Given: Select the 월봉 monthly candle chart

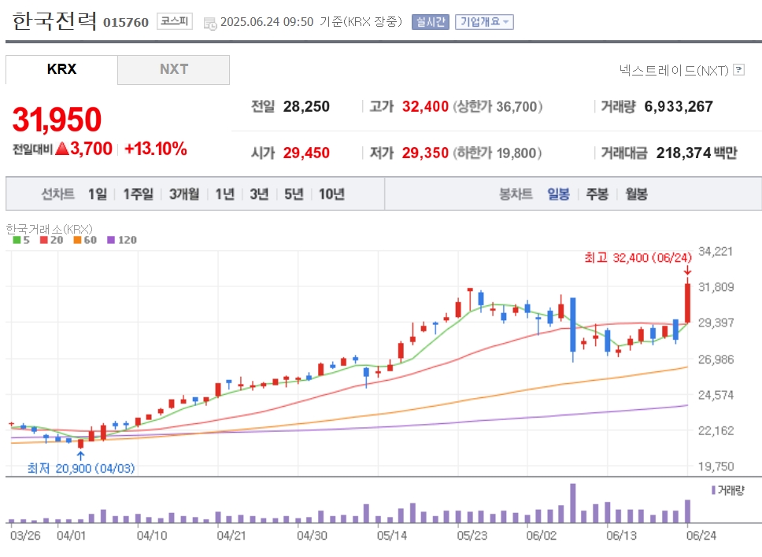Looking at the screenshot, I should coord(636,194).
